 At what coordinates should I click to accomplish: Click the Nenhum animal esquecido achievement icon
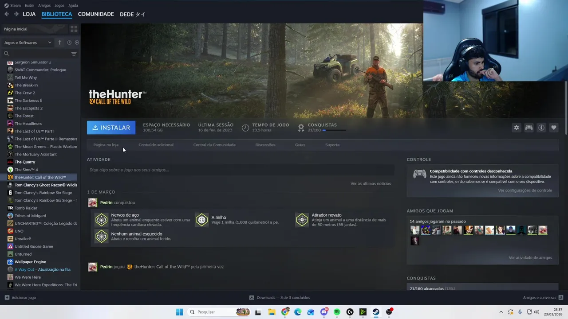pyautogui.click(x=102, y=236)
